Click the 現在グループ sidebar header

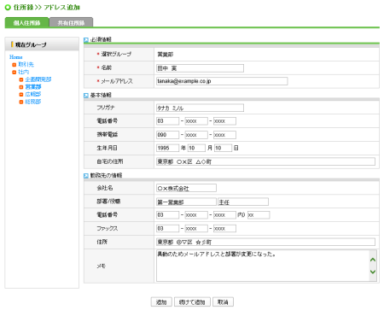pyautogui.click(x=42, y=44)
